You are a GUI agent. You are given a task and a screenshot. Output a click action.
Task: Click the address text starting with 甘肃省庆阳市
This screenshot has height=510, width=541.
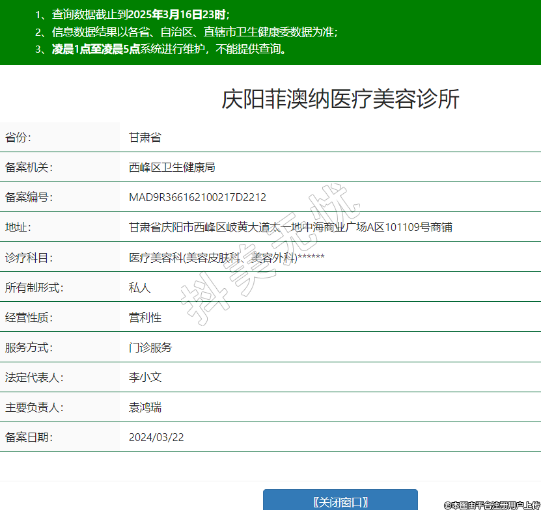pos(290,227)
